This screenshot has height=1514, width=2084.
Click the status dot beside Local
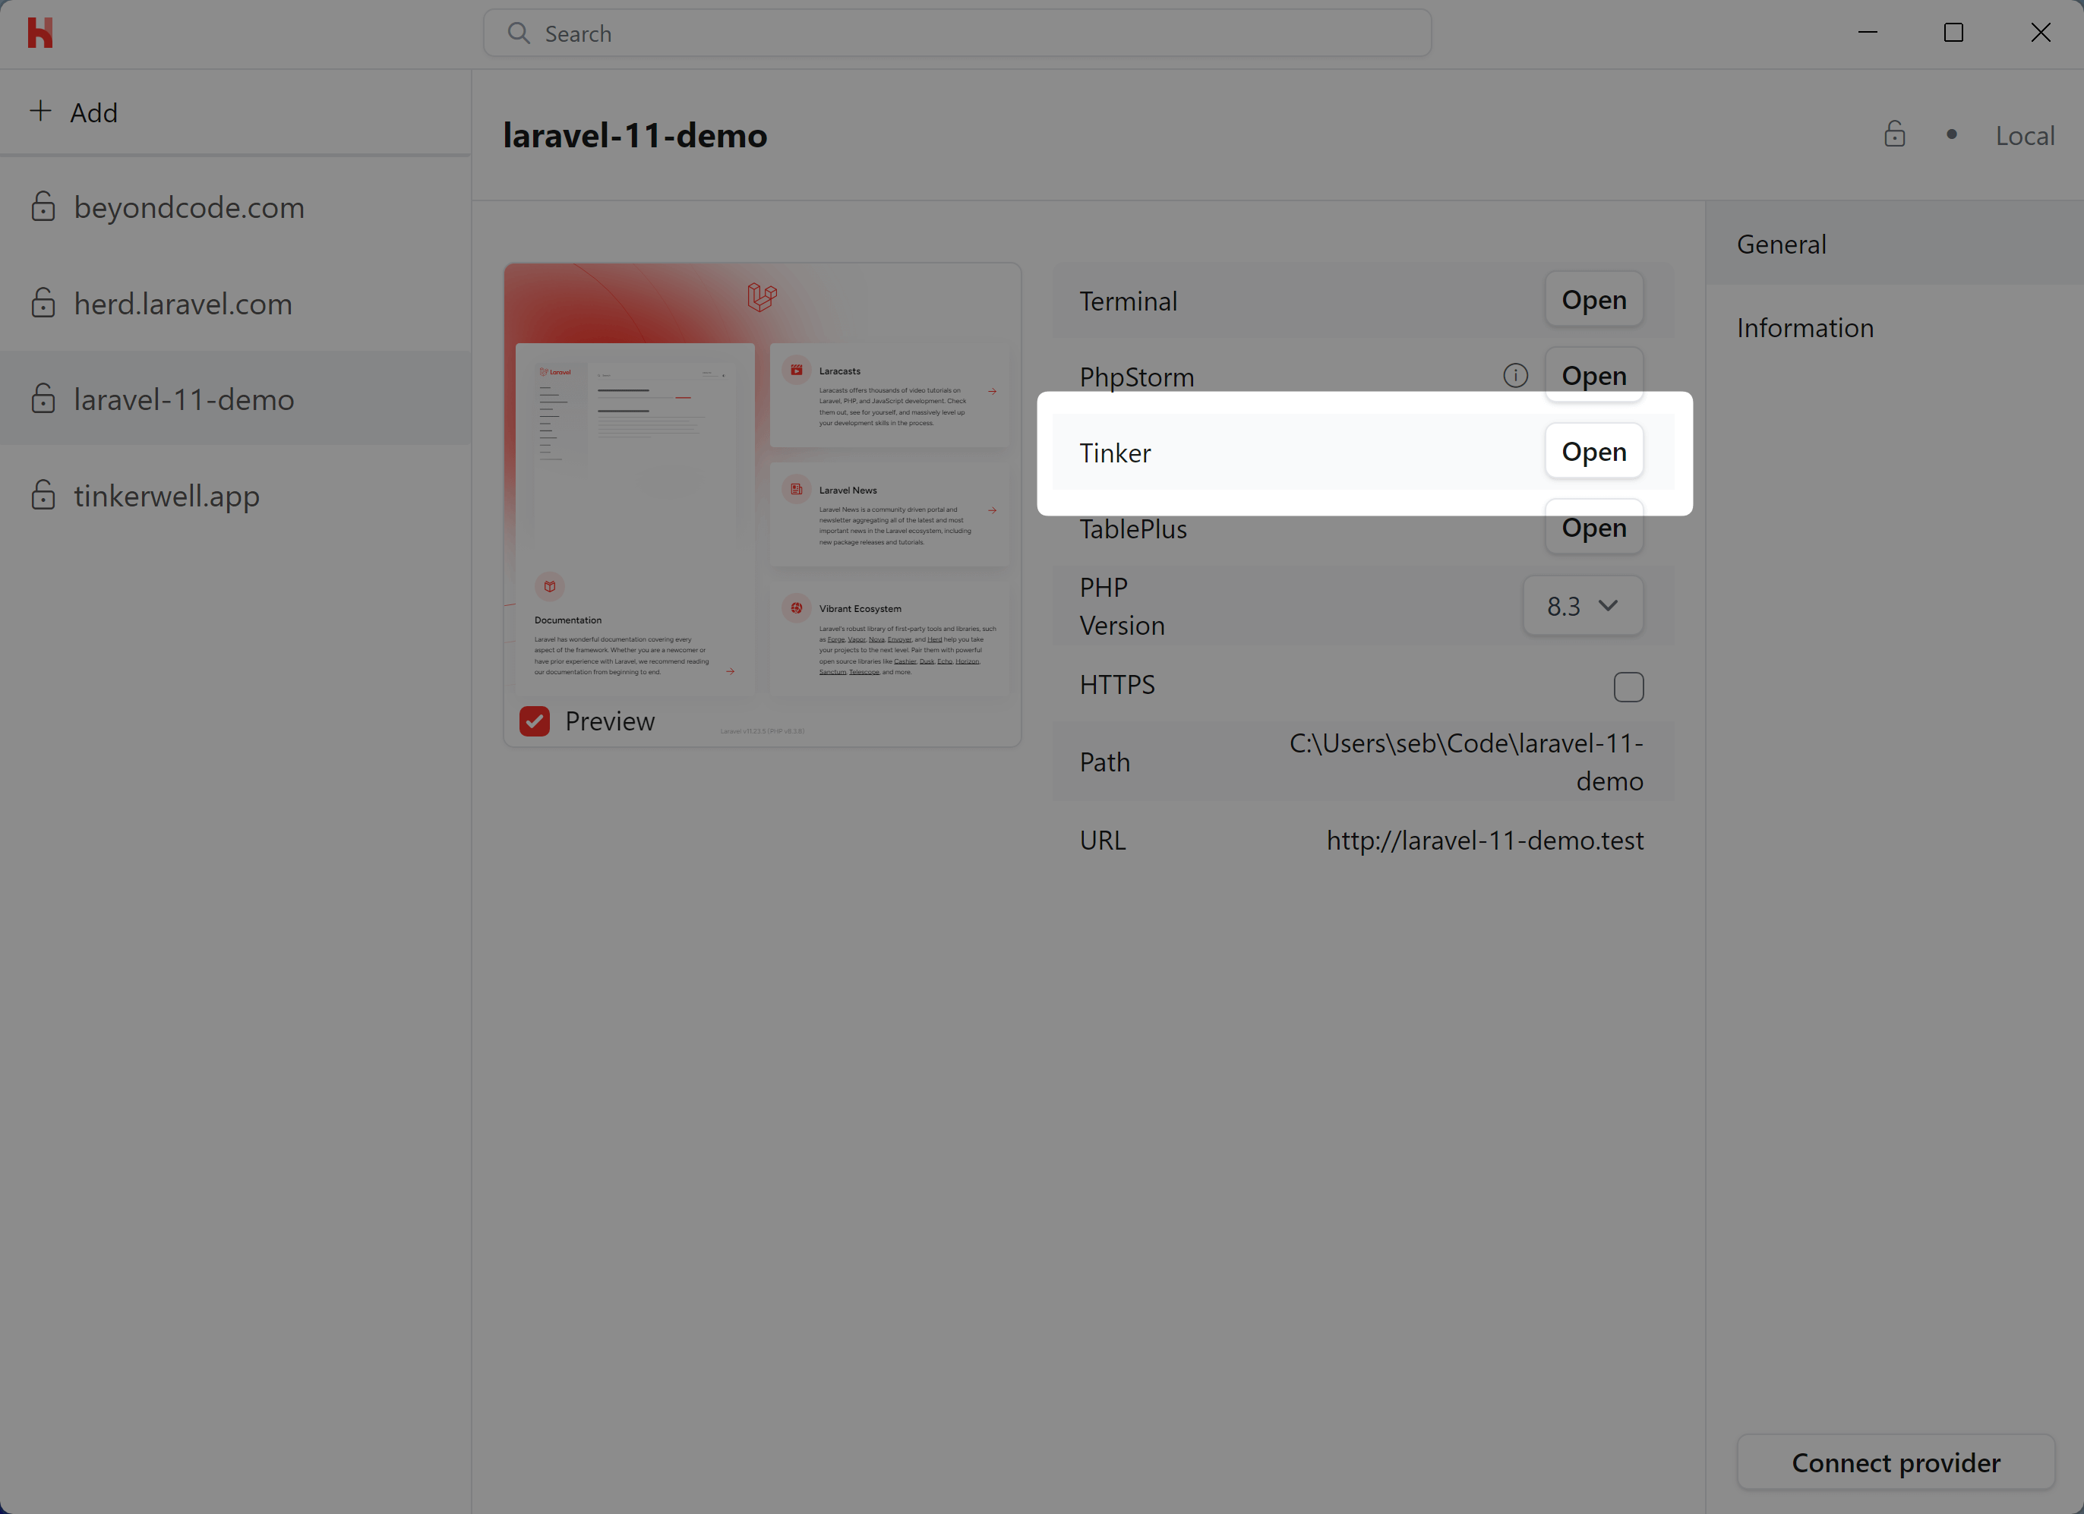click(1951, 134)
